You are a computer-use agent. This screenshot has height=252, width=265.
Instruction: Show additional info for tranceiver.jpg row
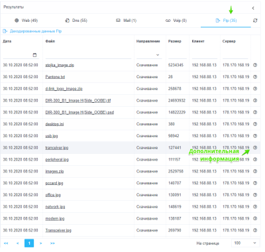coord(255,148)
